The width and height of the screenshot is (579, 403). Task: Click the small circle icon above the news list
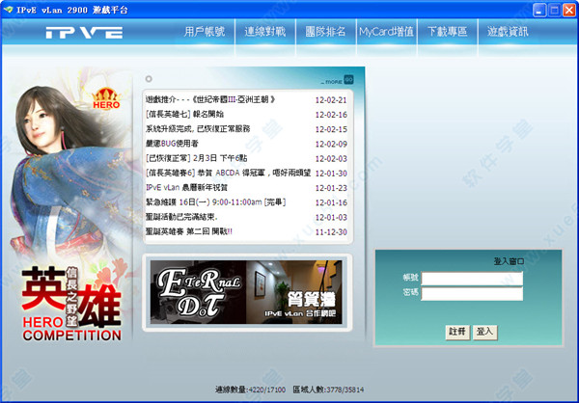click(149, 79)
